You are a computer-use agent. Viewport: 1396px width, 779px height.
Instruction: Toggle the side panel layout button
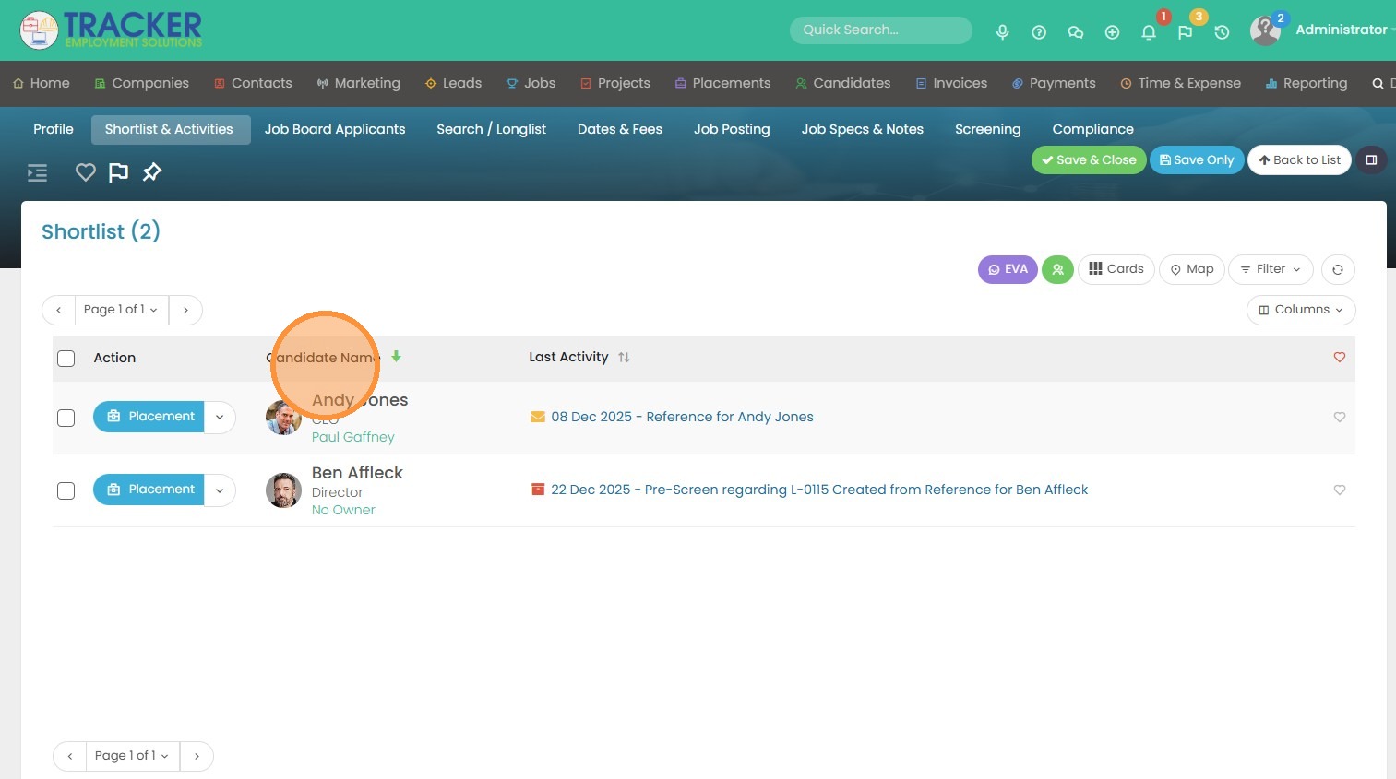(x=1371, y=160)
